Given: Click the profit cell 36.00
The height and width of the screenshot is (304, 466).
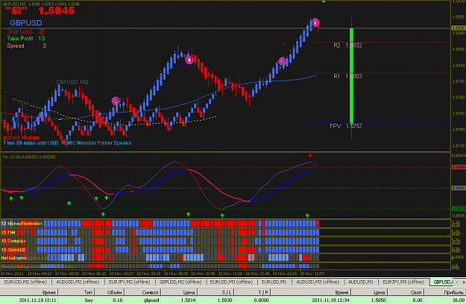Looking at the screenshot, I should tap(458, 300).
